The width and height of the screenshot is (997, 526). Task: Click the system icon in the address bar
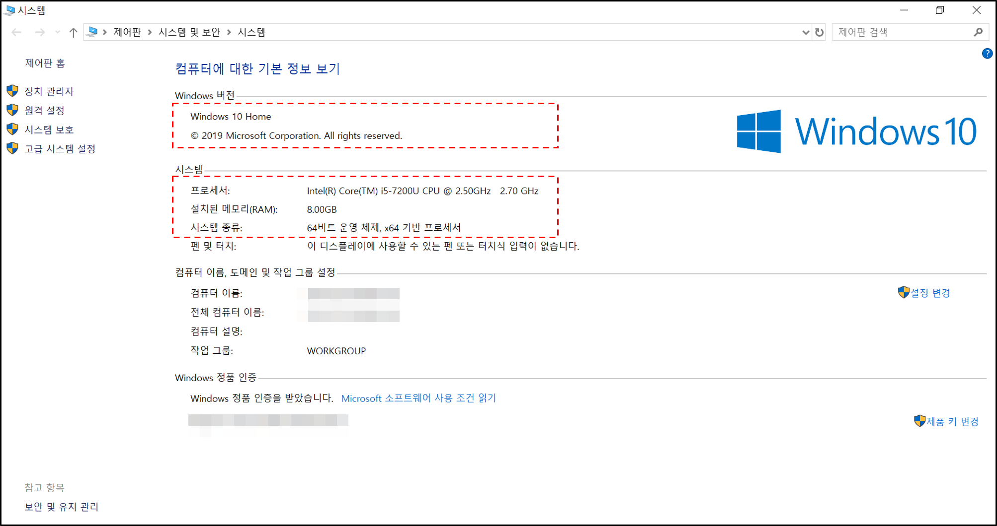(91, 31)
